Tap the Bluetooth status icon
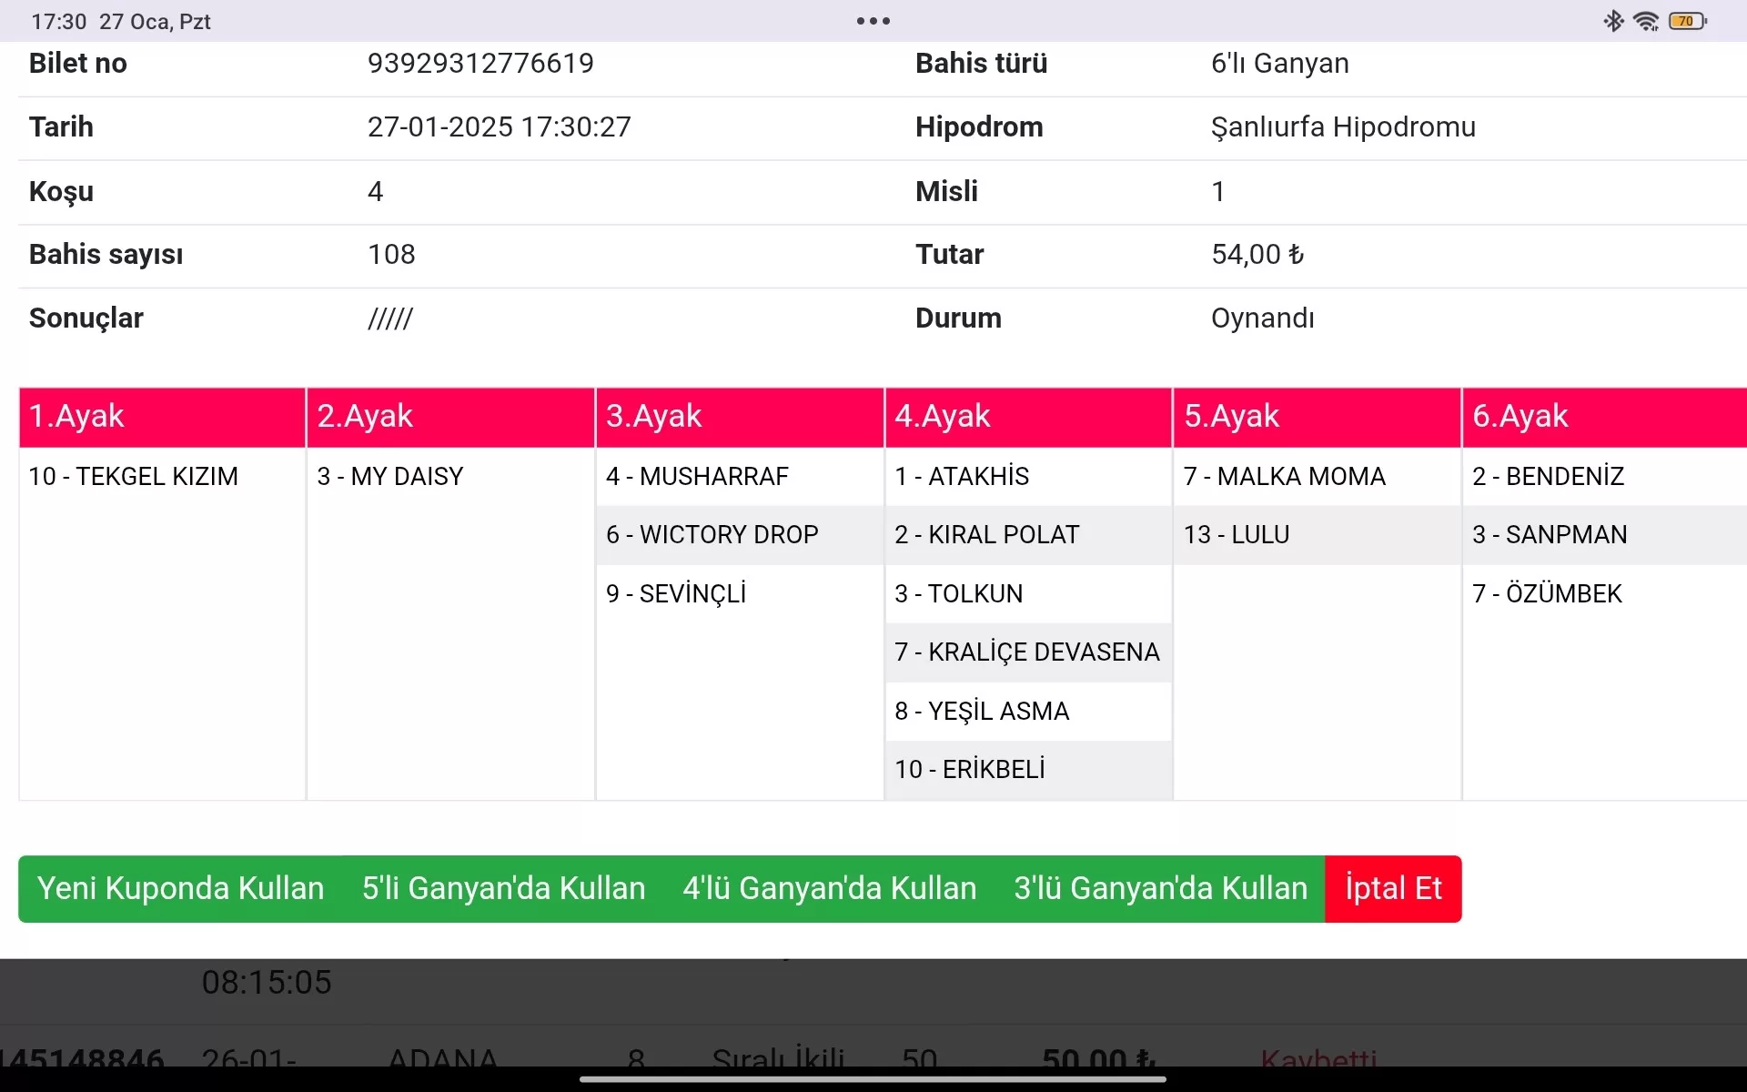The height and width of the screenshot is (1092, 1747). coord(1613,21)
